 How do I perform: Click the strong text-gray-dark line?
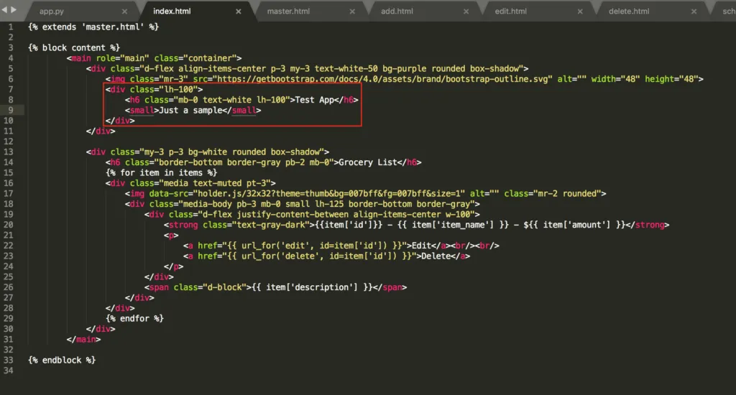click(x=416, y=225)
